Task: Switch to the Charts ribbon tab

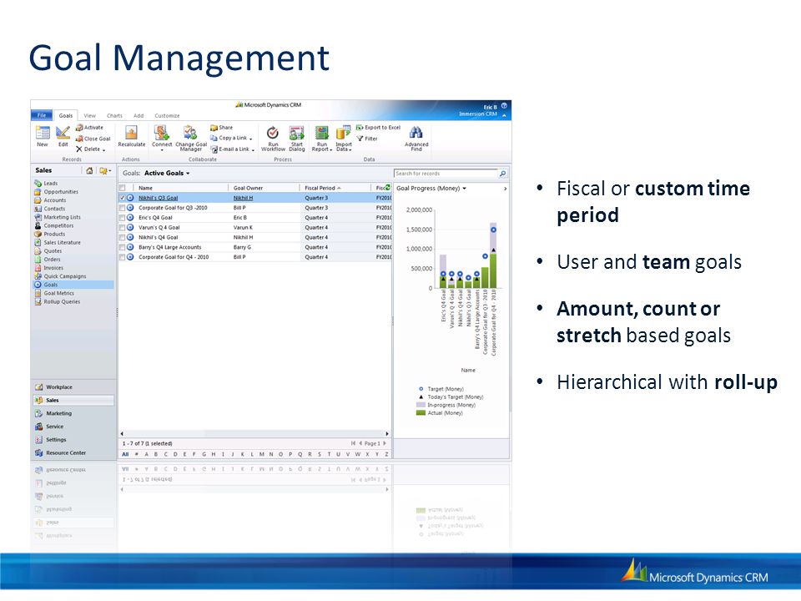Action: (114, 116)
